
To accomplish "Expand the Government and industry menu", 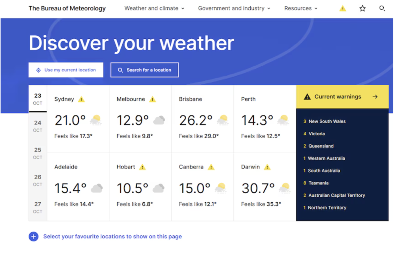I will tap(234, 8).
